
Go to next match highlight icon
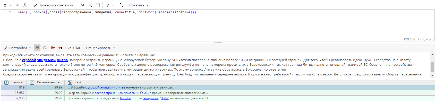tap(60, 48)
